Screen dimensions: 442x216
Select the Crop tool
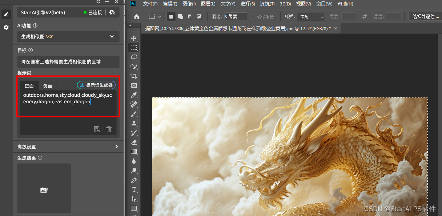click(134, 76)
